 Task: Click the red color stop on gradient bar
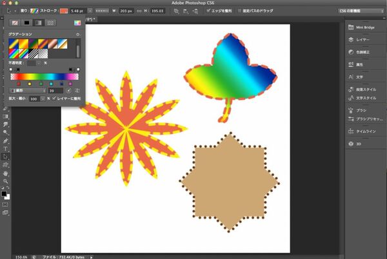click(x=19, y=84)
